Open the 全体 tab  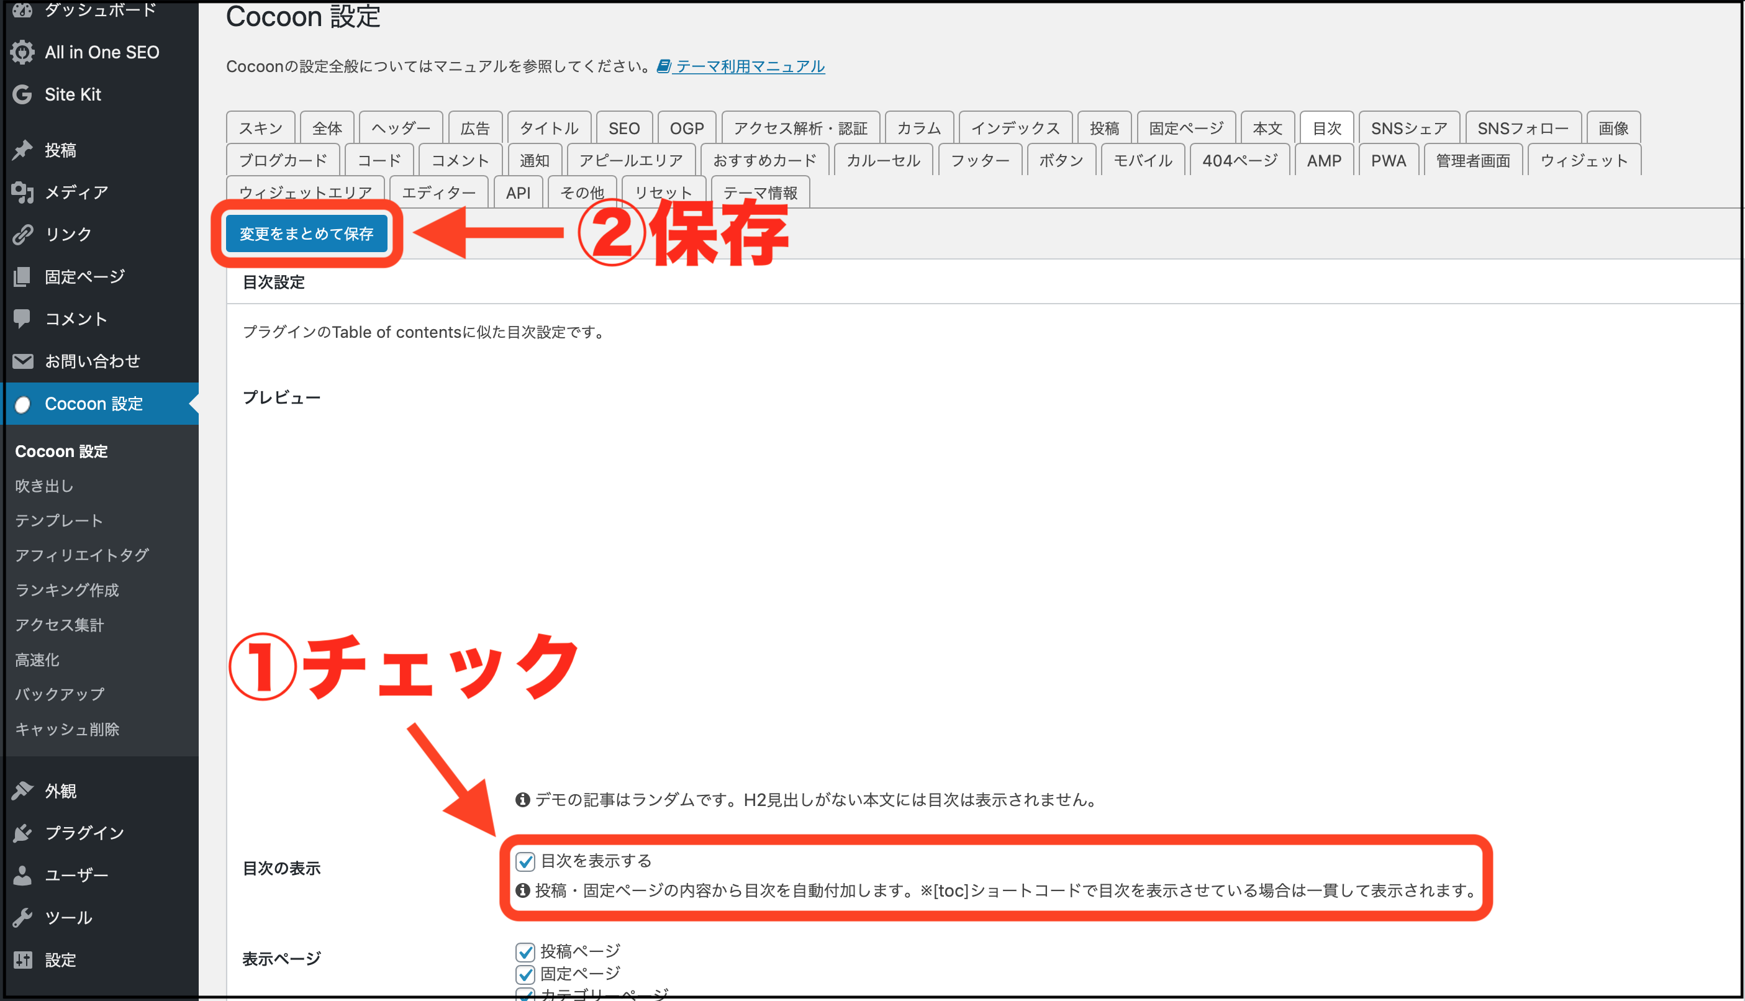pos(327,128)
